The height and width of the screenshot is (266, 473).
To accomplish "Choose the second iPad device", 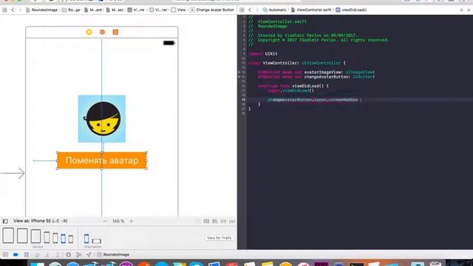I will click(x=22, y=236).
